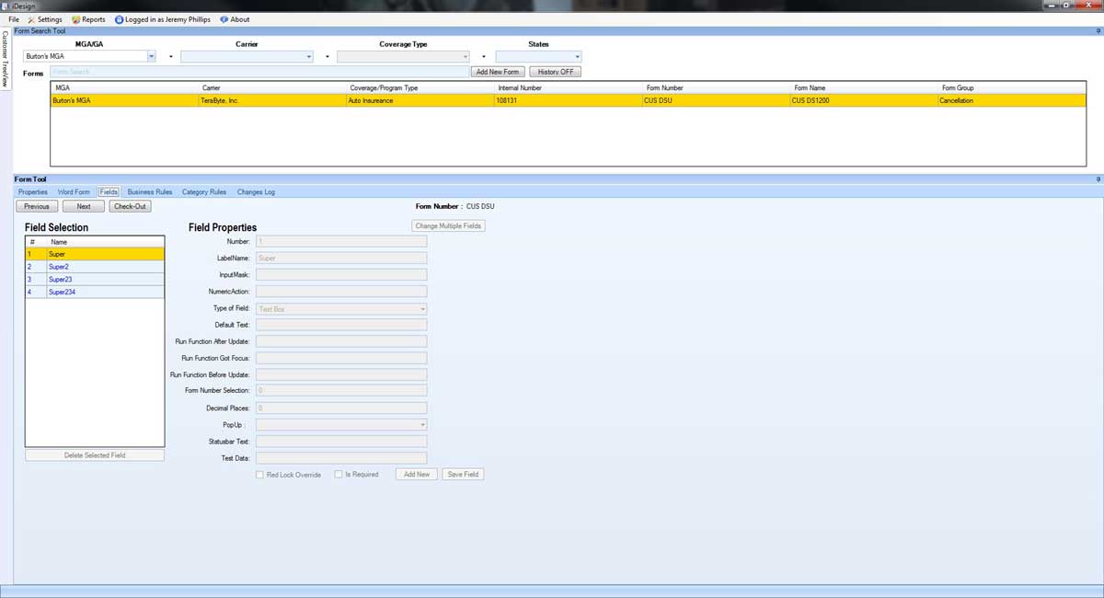Image resolution: width=1104 pixels, height=598 pixels.
Task: Select the Super23 field row
Action: [x=95, y=280]
